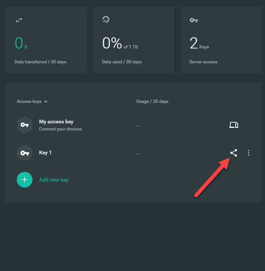Image resolution: width=265 pixels, height=271 pixels.
Task: Click the green plus add key button
Action: pyautogui.click(x=25, y=180)
